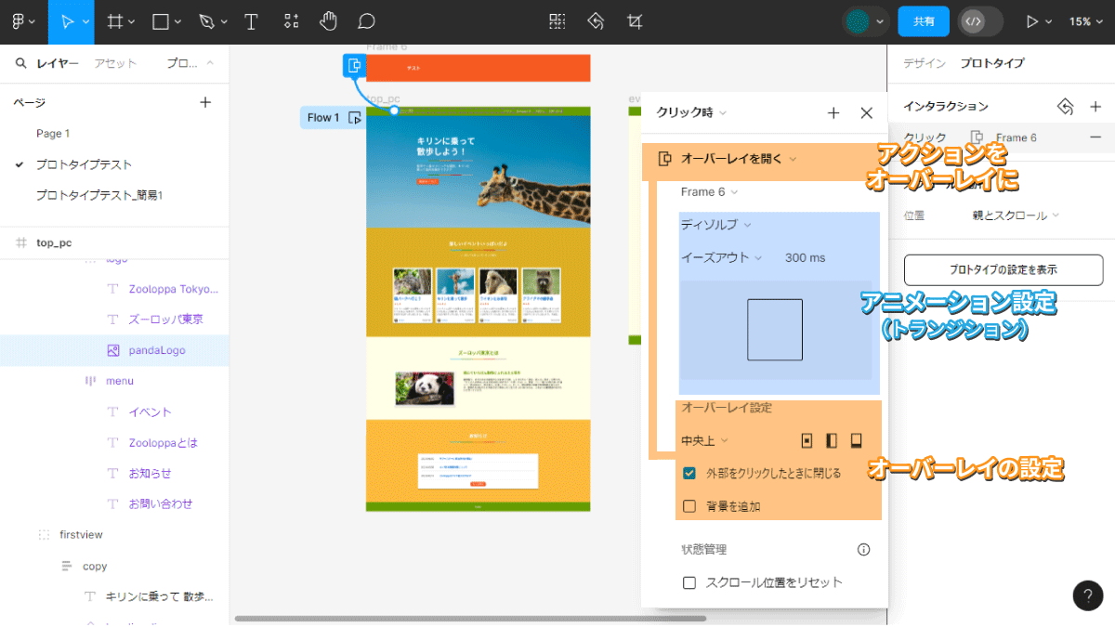Select the Rectangle shape tool

(161, 21)
